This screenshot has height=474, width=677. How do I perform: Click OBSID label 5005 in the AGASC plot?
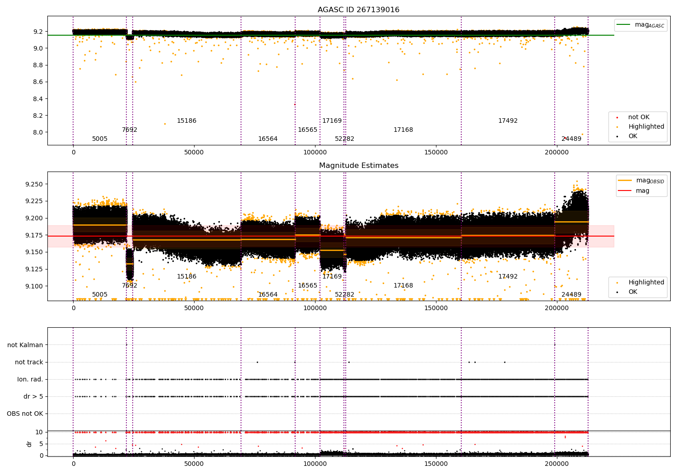point(100,139)
